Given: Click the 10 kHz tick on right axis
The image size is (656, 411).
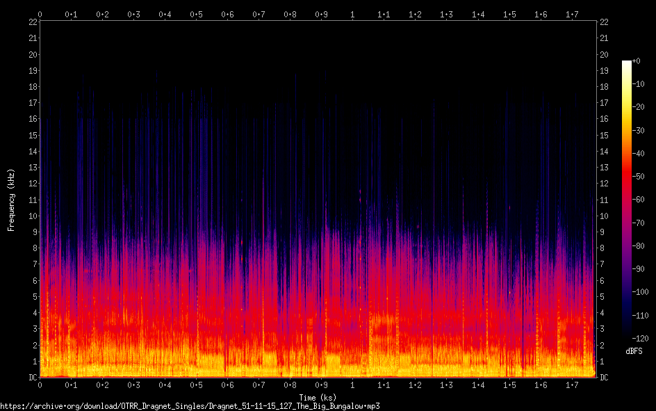Looking at the screenshot, I should pos(604,216).
